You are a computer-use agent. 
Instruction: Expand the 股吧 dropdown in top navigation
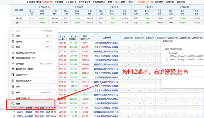click(x=131, y=2)
